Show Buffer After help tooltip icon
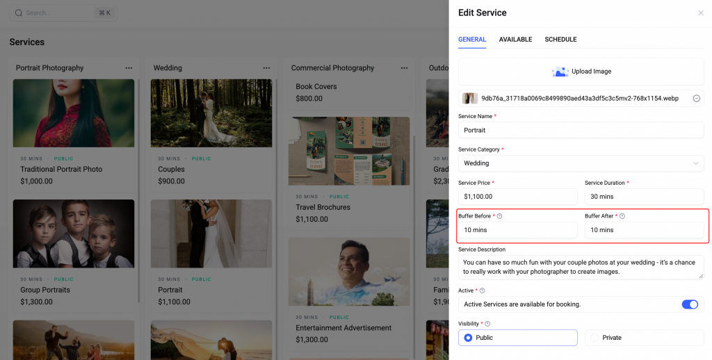 (x=622, y=216)
